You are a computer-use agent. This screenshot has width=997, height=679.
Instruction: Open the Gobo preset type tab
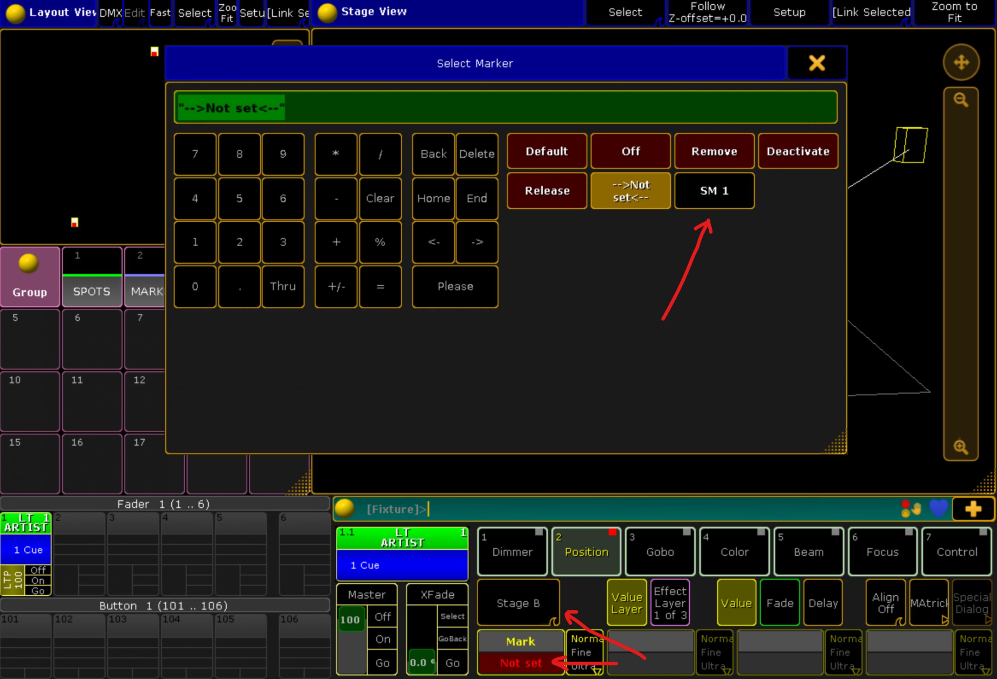660,552
